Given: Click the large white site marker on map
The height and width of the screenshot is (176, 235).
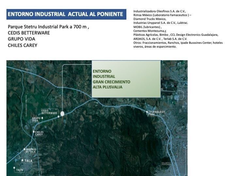Looking at the screenshot, I should pyautogui.click(x=62, y=113).
